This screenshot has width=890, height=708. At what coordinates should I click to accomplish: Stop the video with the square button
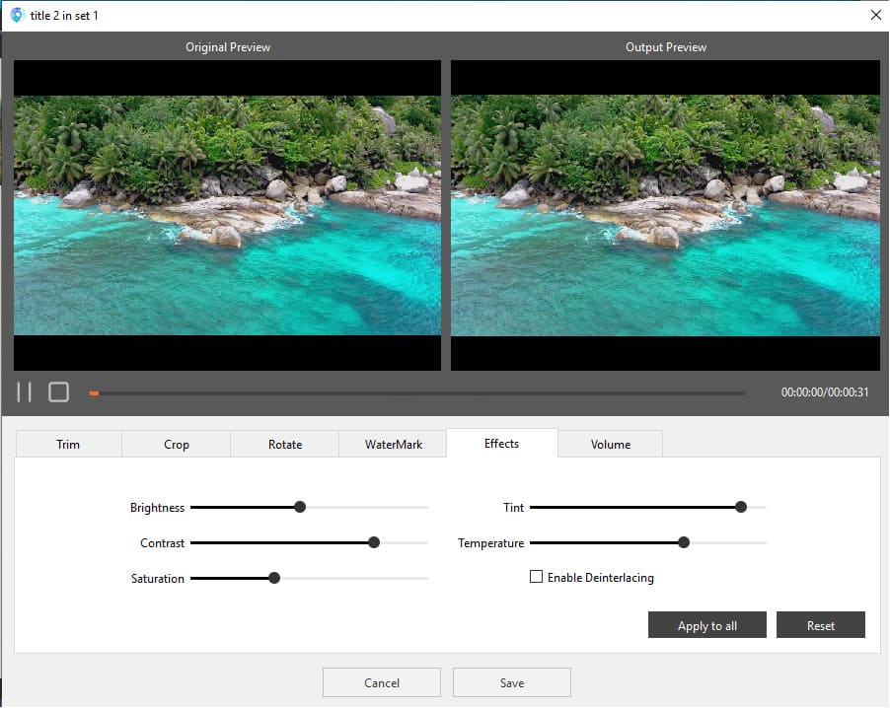pos(59,392)
